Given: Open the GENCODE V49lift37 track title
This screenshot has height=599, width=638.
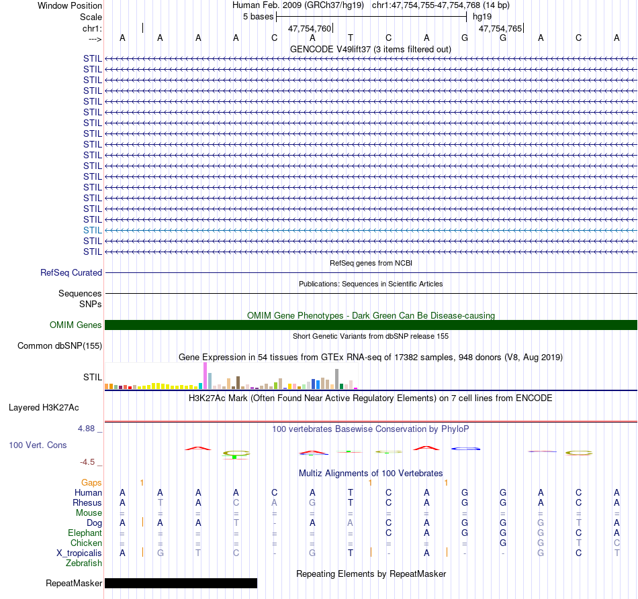Looking at the screenshot, I should 371,49.
